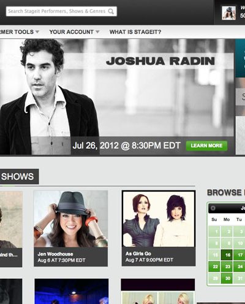
Task: Click the Jen Woodhouse show title
Action: 55,254
